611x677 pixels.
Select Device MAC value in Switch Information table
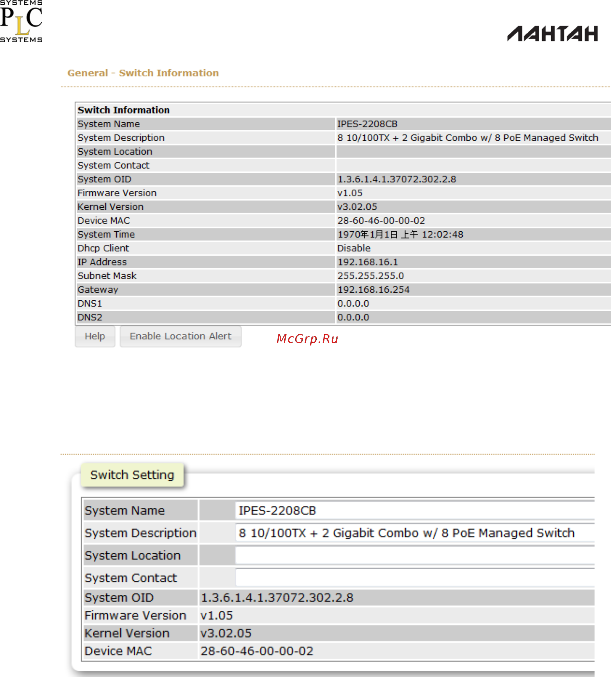tap(381, 221)
